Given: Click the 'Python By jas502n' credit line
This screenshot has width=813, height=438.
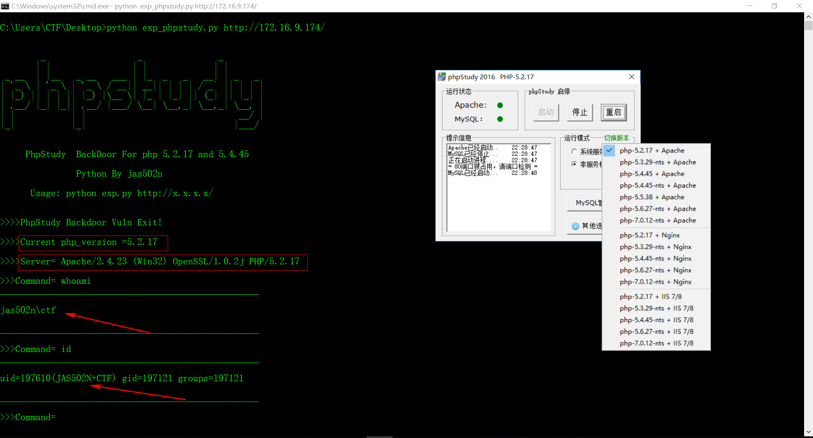Looking at the screenshot, I should (x=119, y=174).
